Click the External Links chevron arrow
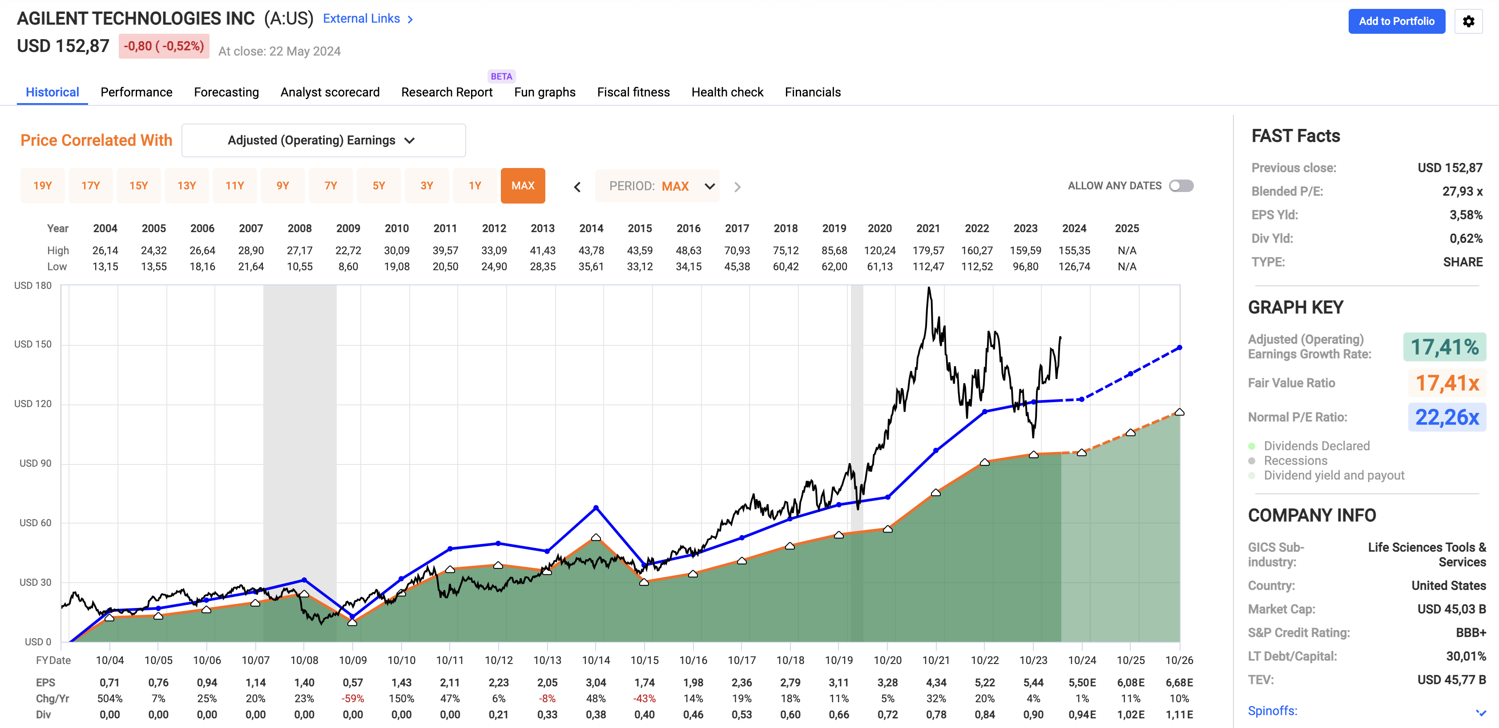 pos(410,19)
